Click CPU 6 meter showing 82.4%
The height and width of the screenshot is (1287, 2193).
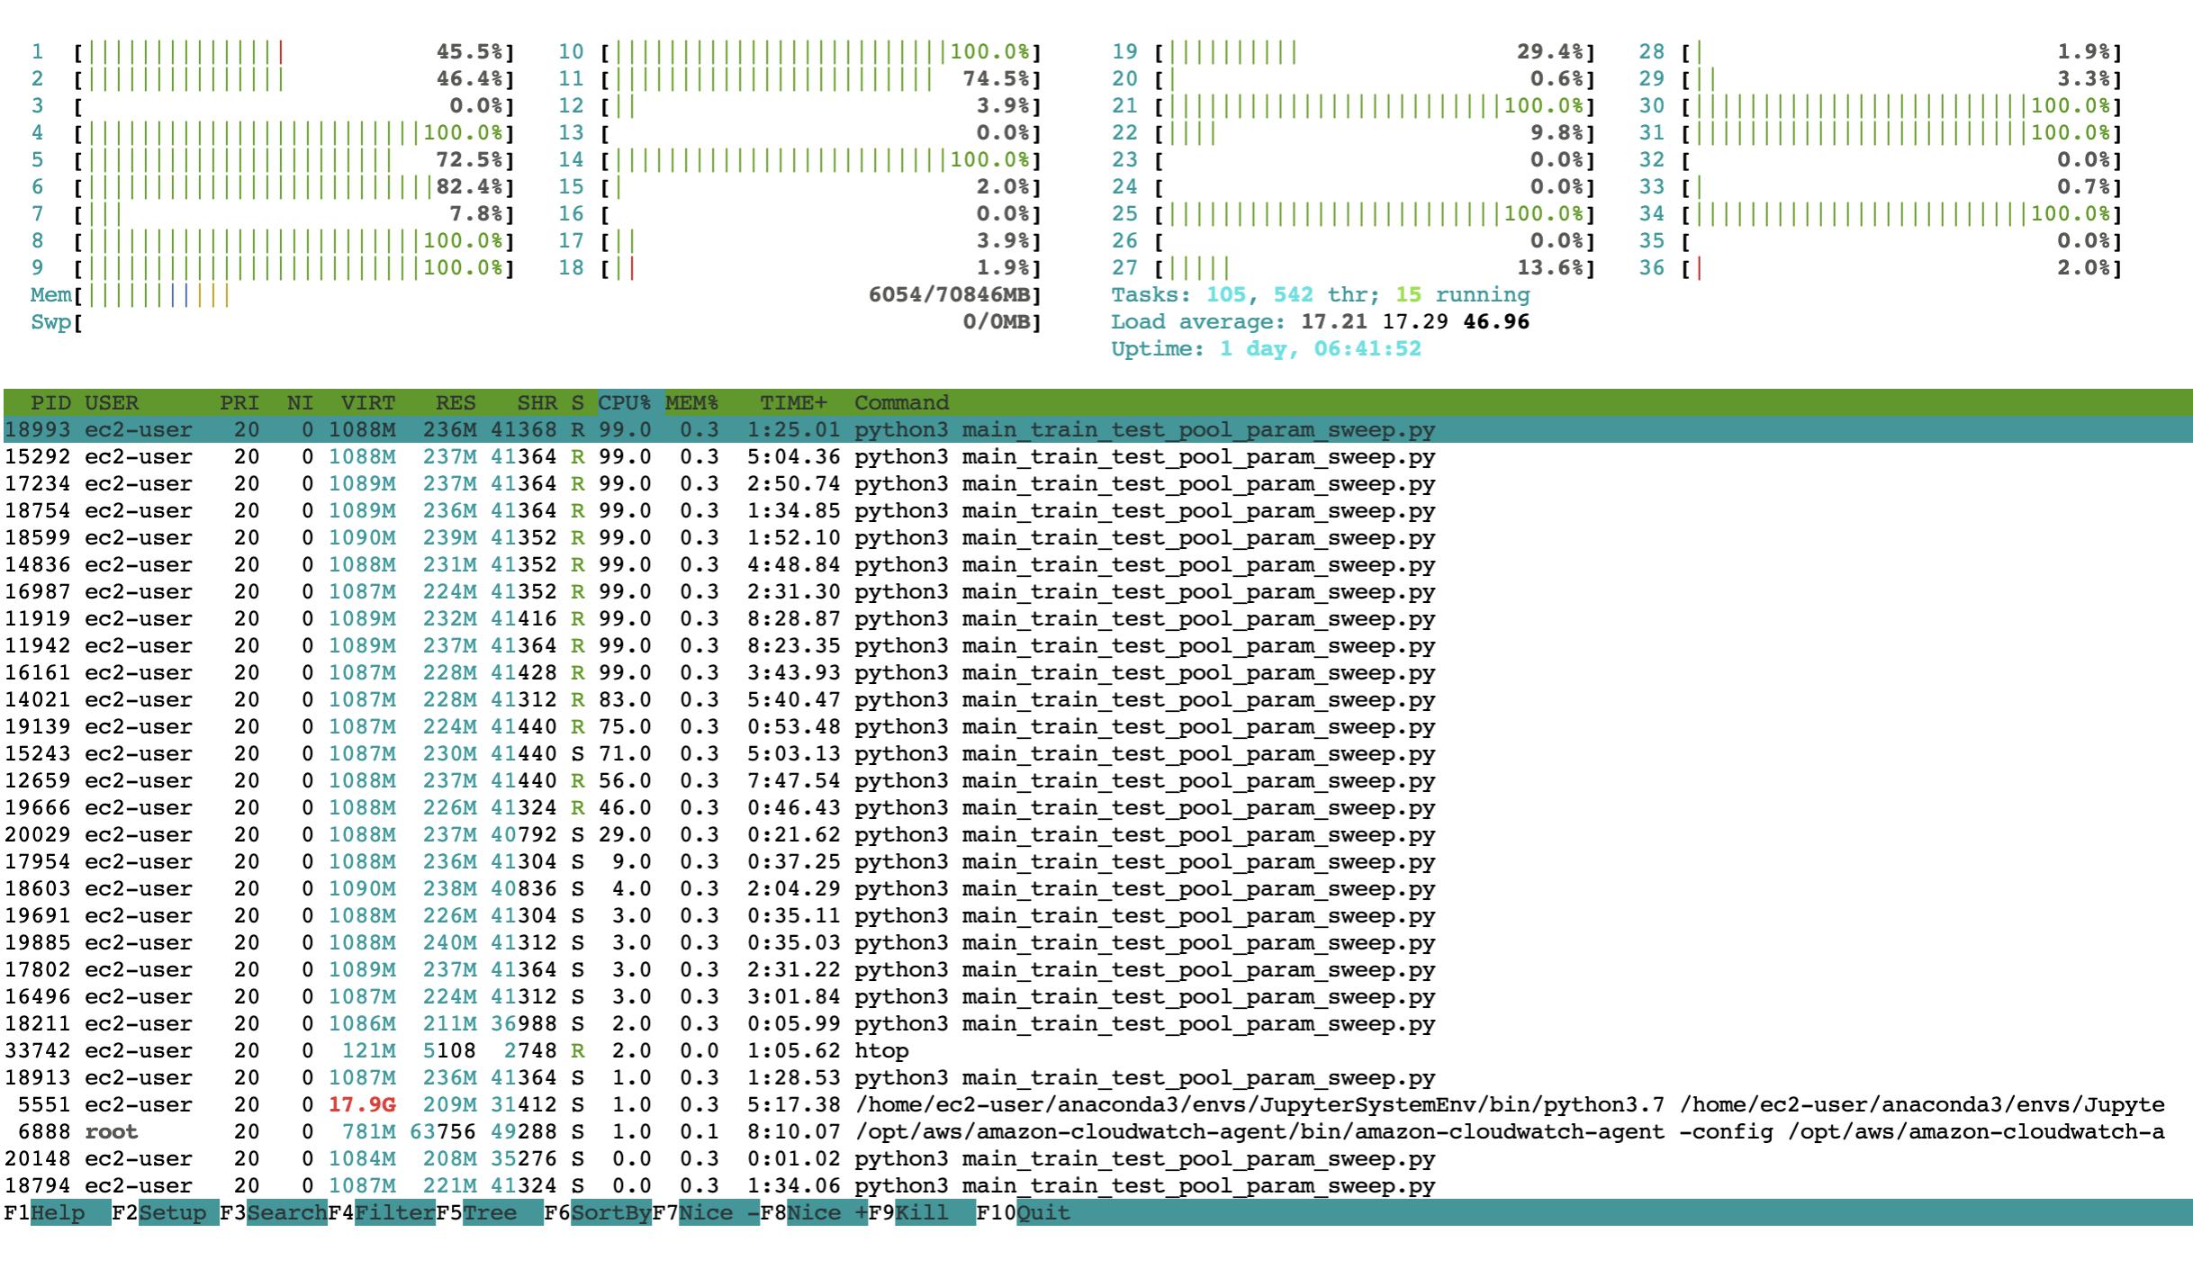[273, 186]
